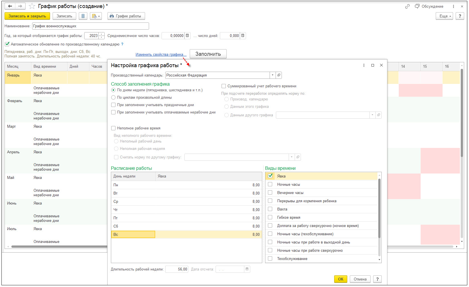Click day 15 column header

pos(431,67)
